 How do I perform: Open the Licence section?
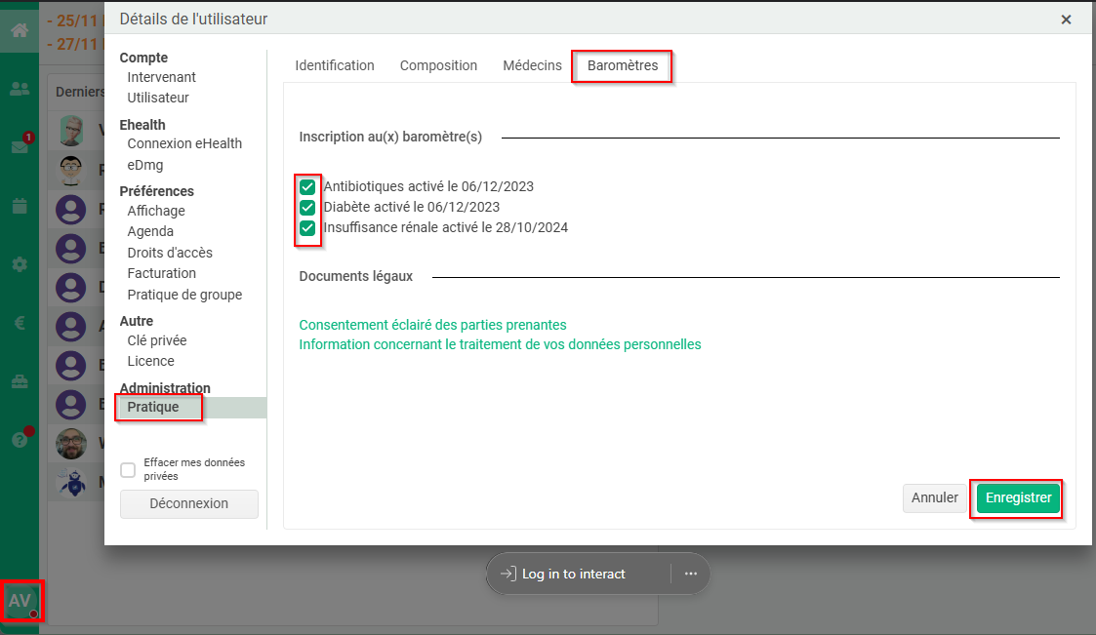150,361
